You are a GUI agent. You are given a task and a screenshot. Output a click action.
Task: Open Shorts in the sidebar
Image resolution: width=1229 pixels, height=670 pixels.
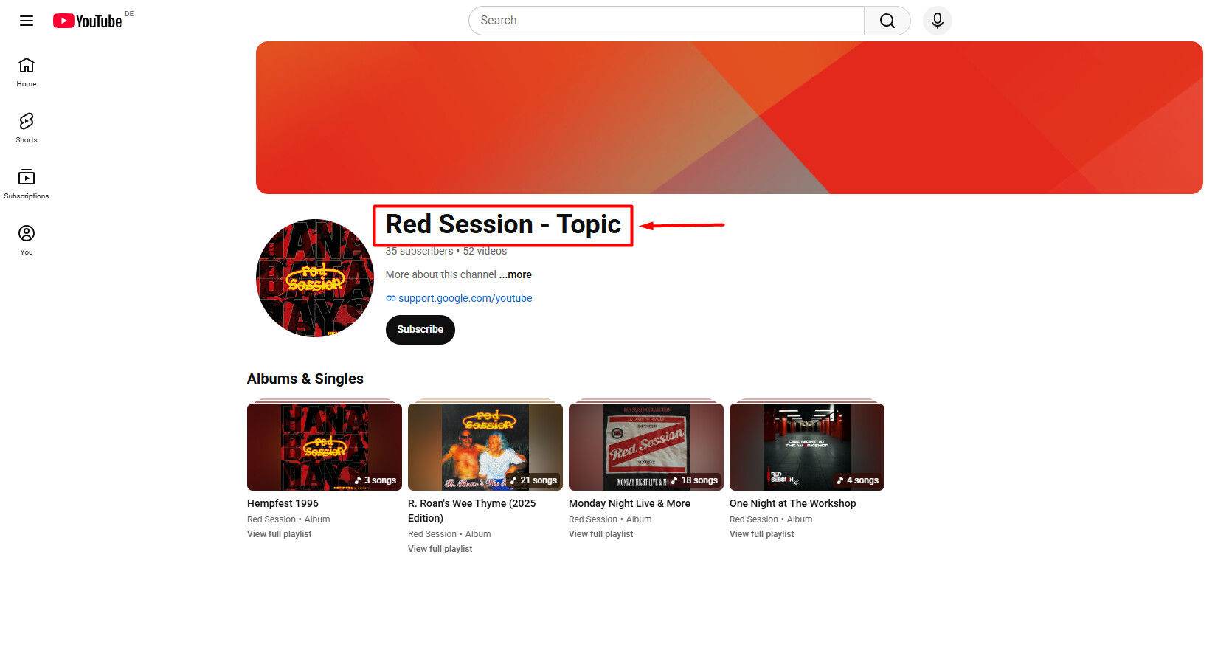click(x=27, y=128)
